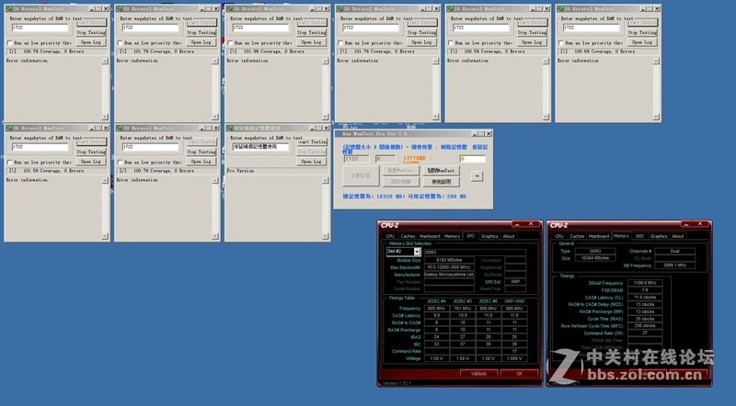Screen dimensions: 736x406
Task: Click 關閉MemTest button in Run MemTest Pro
Action: click(x=442, y=171)
